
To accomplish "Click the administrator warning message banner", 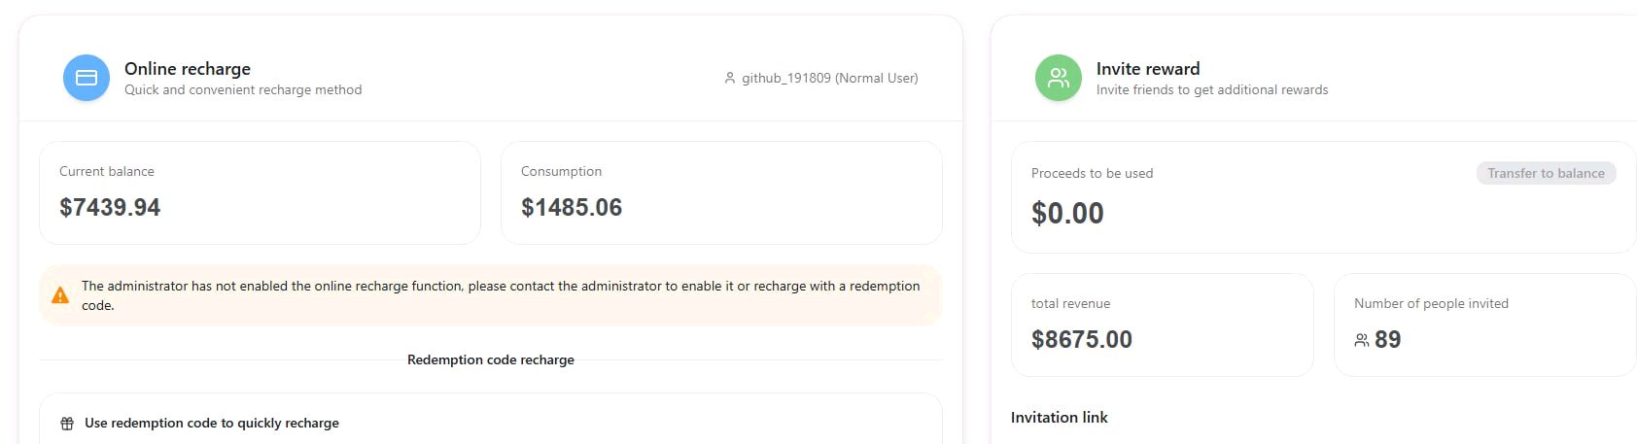I will (491, 295).
